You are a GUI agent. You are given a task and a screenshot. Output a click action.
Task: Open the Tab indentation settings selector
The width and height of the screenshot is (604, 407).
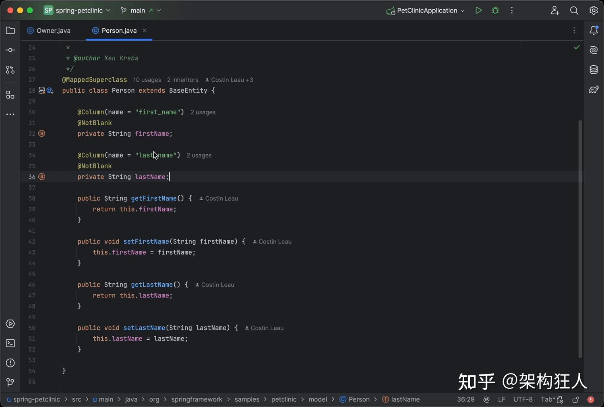click(552, 399)
